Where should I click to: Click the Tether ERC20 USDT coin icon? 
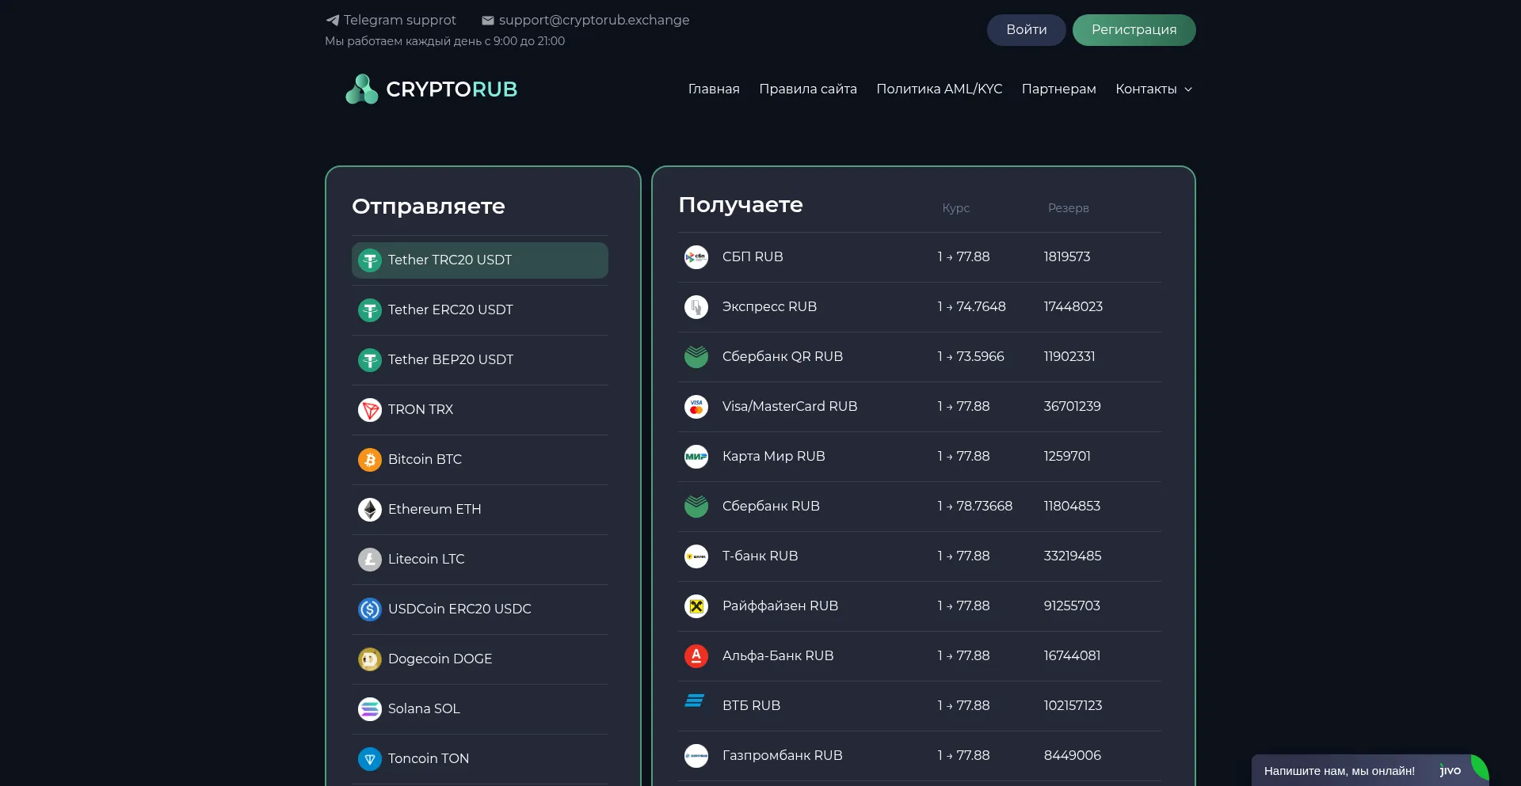point(370,310)
